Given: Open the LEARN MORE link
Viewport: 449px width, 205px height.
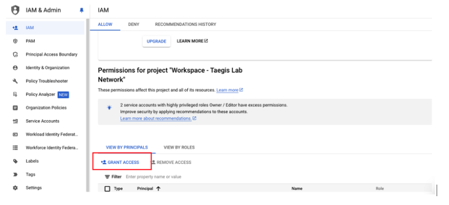Looking at the screenshot, I should click(x=192, y=41).
